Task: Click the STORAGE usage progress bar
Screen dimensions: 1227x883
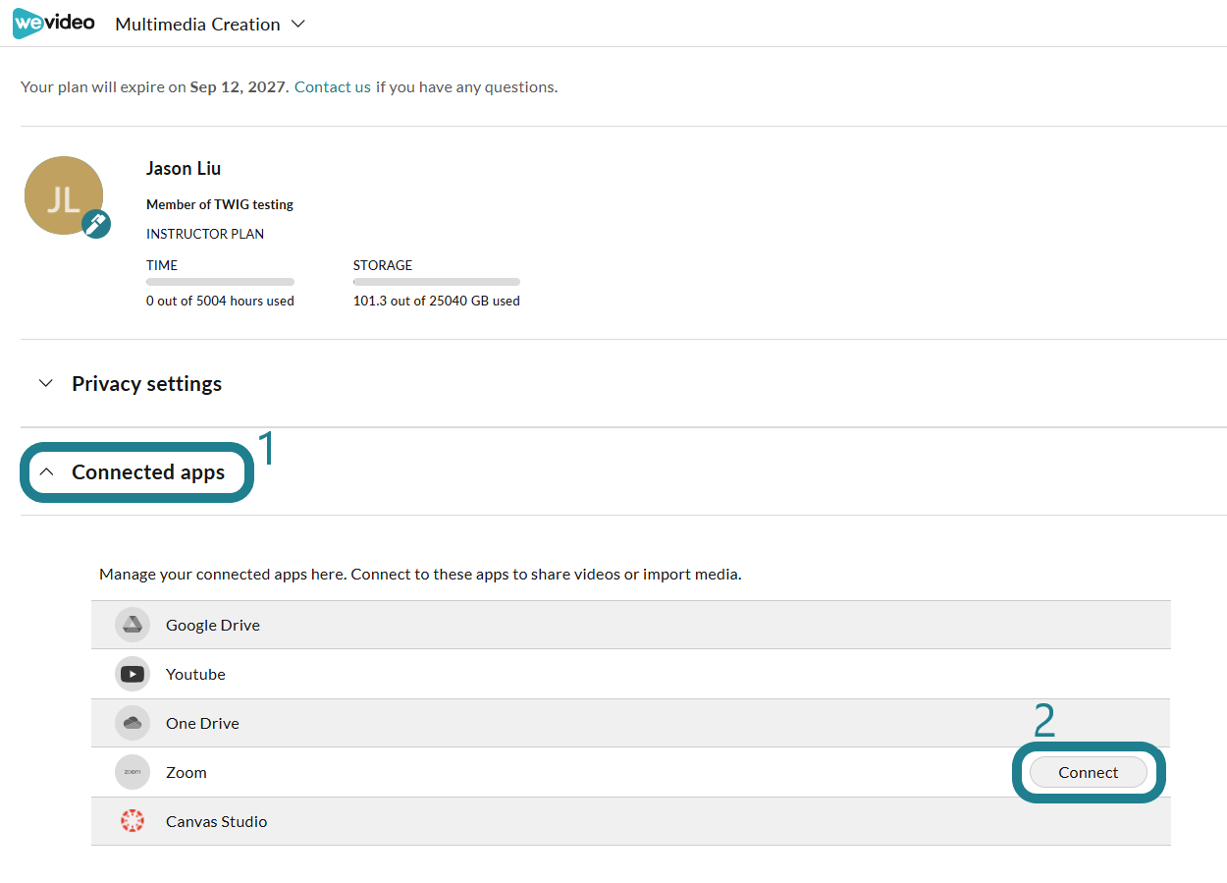Action: (437, 282)
